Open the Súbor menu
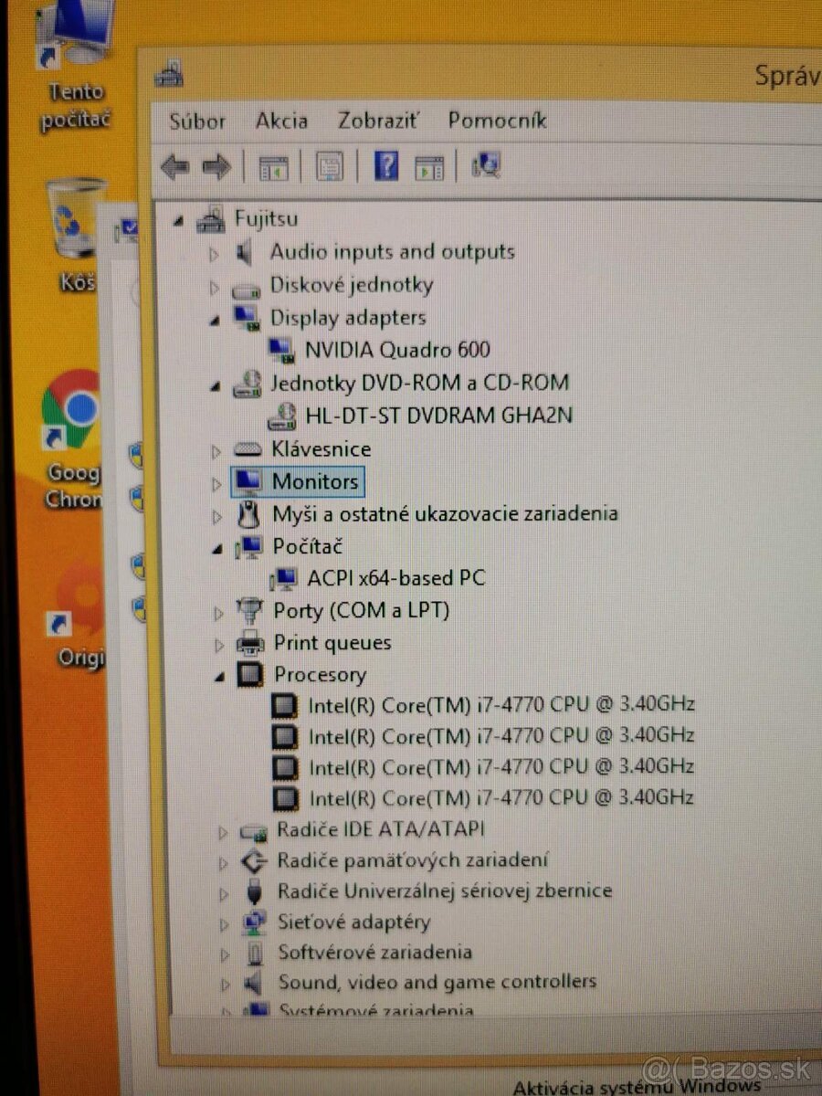Image resolution: width=822 pixels, height=1096 pixels. tap(196, 121)
